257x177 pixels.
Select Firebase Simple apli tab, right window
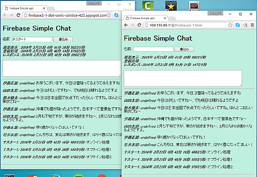[x=146, y=18]
